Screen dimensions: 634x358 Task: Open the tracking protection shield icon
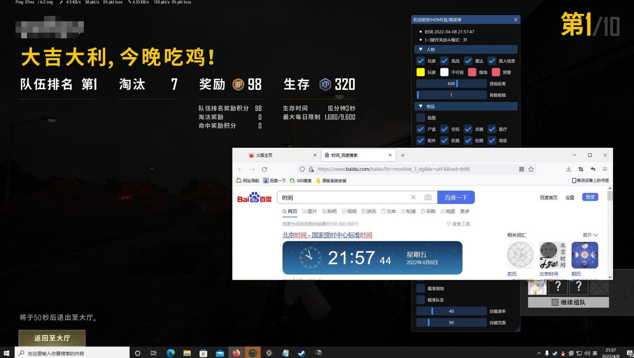click(302, 169)
